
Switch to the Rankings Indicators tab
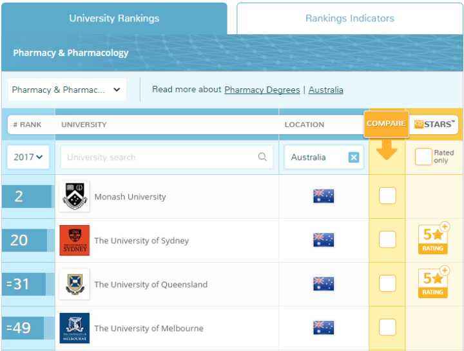(350, 18)
